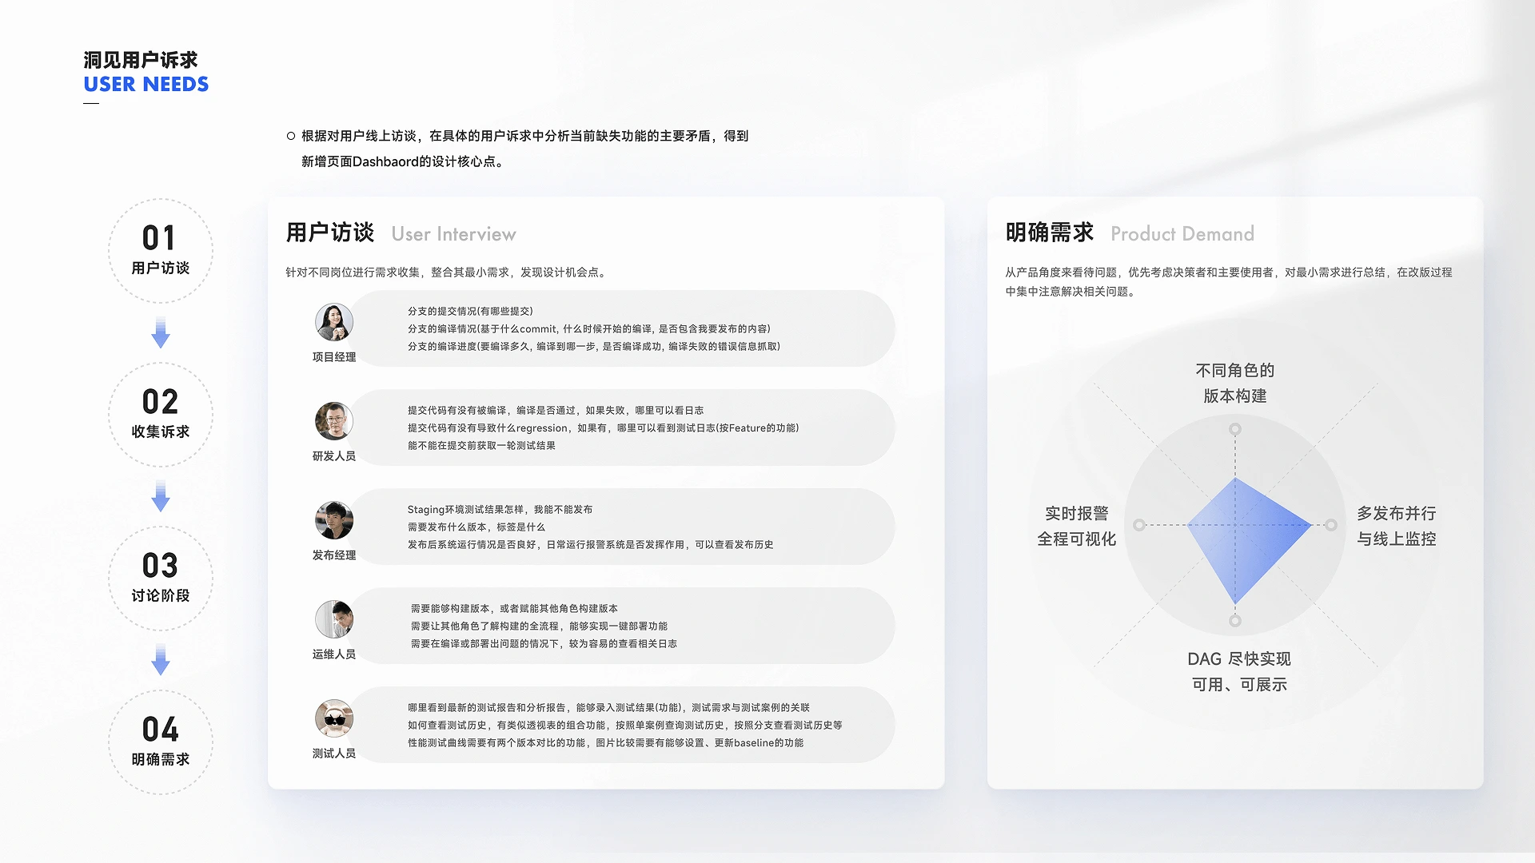This screenshot has width=1535, height=863.
Task: Click the line starting 如何查看测试历史
Action: 625,726
